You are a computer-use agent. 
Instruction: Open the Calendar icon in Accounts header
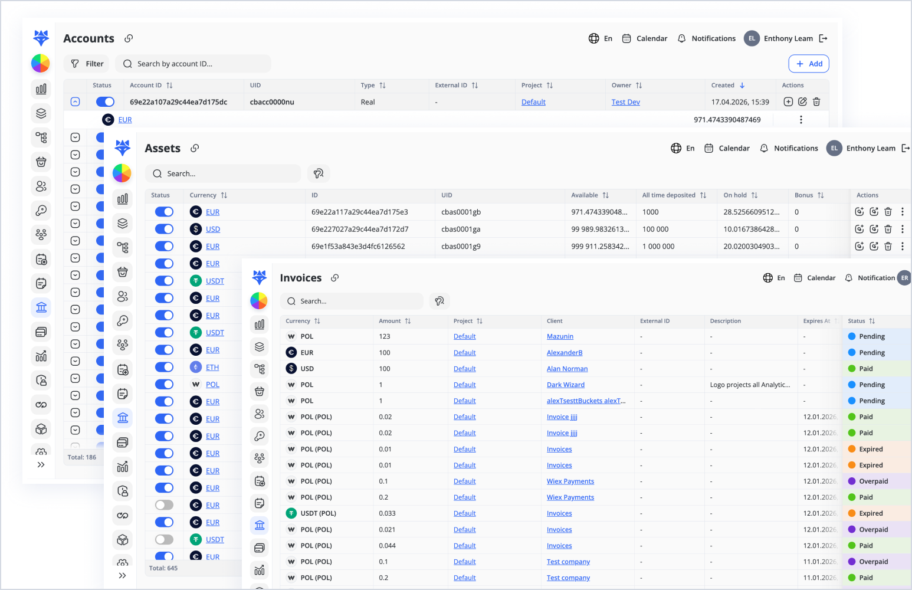click(626, 38)
